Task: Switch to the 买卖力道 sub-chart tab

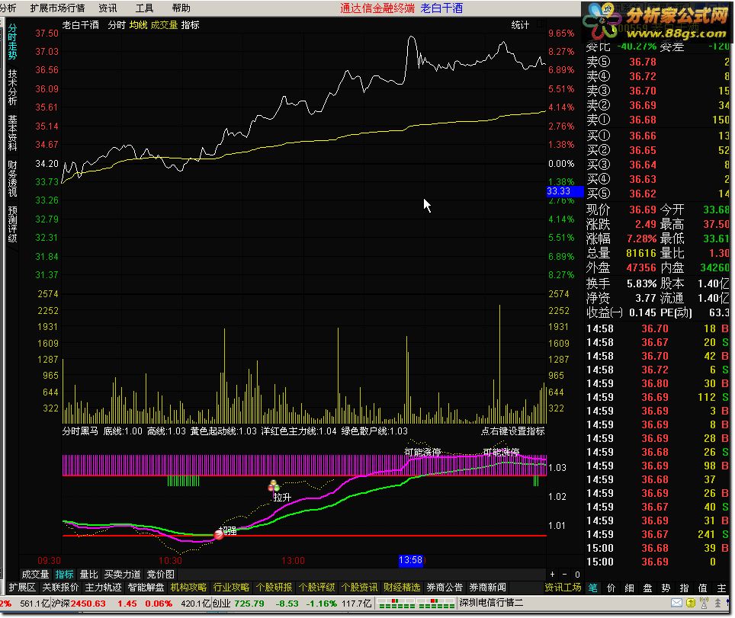Action: 122,574
